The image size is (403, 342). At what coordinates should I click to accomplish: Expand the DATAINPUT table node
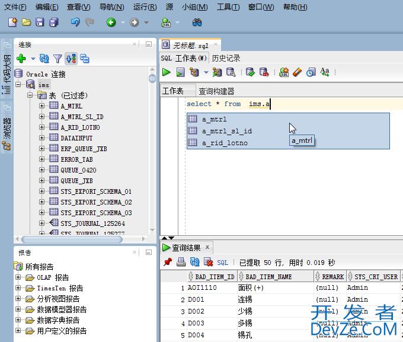click(x=41, y=138)
